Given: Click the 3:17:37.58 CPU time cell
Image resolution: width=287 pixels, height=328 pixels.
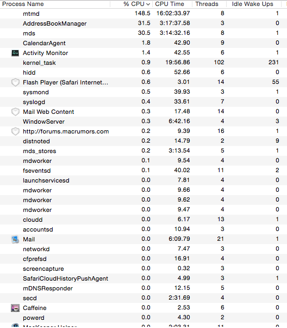Looking at the screenshot, I should coord(174,23).
